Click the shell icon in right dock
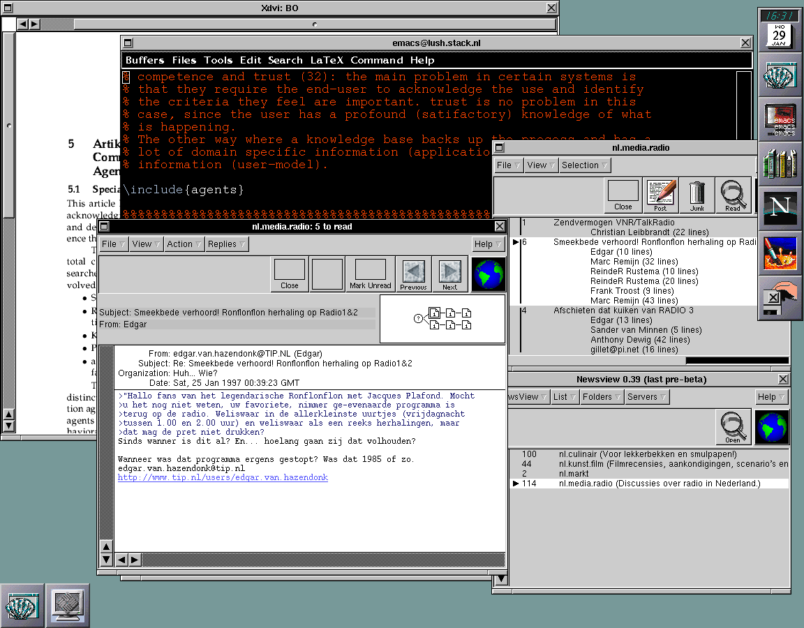 click(779, 76)
